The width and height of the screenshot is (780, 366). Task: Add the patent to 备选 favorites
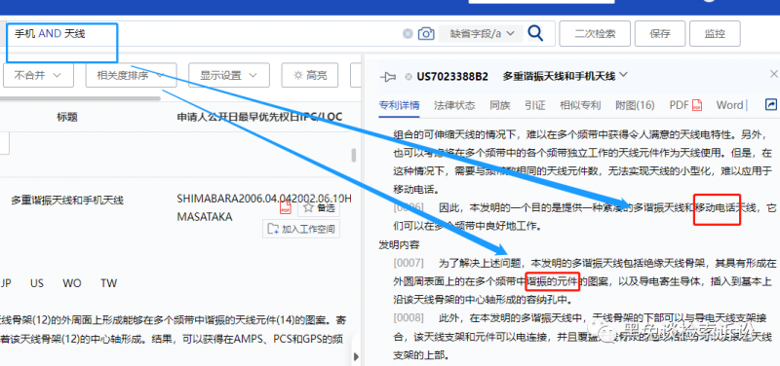pos(319,207)
